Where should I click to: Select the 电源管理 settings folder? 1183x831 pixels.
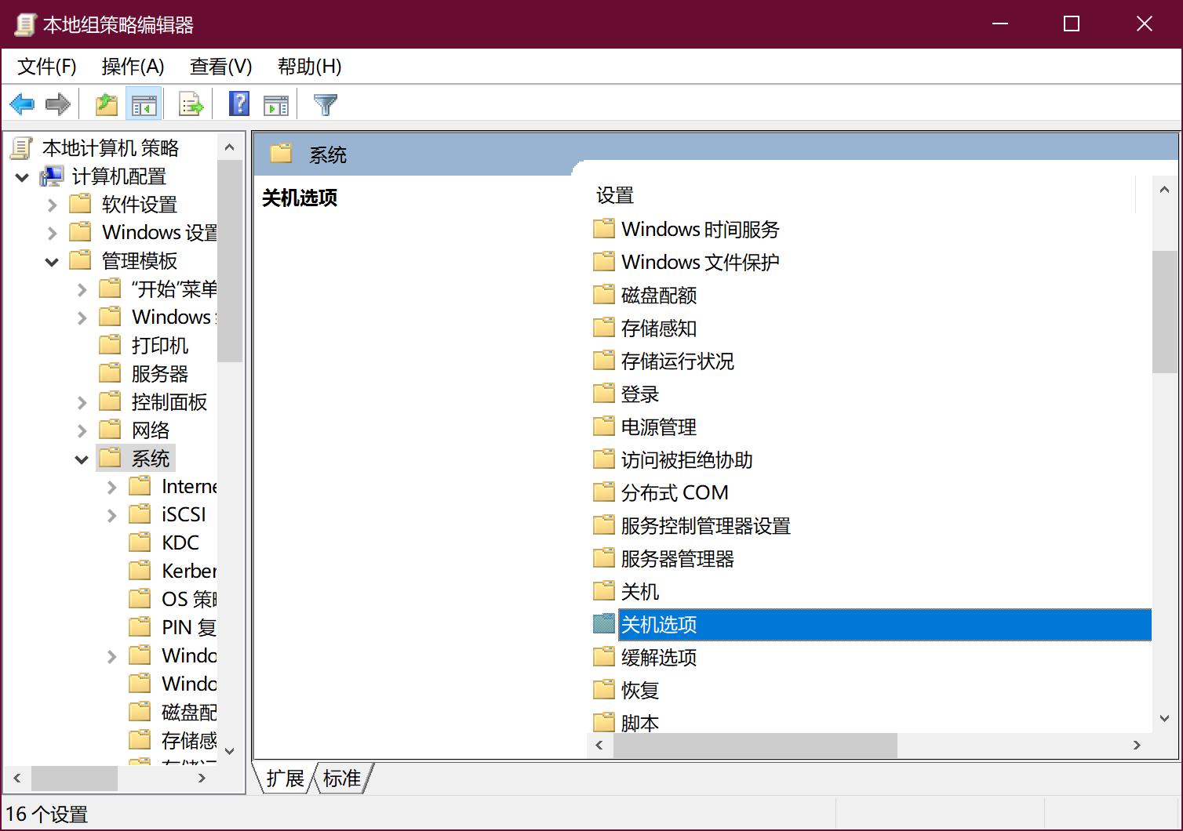click(657, 426)
